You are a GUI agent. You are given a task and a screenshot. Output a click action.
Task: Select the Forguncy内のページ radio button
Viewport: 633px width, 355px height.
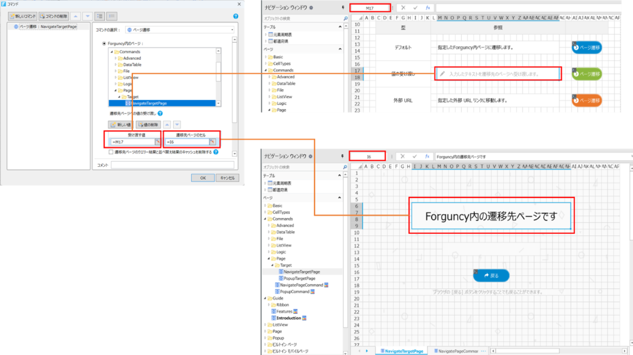(104, 43)
